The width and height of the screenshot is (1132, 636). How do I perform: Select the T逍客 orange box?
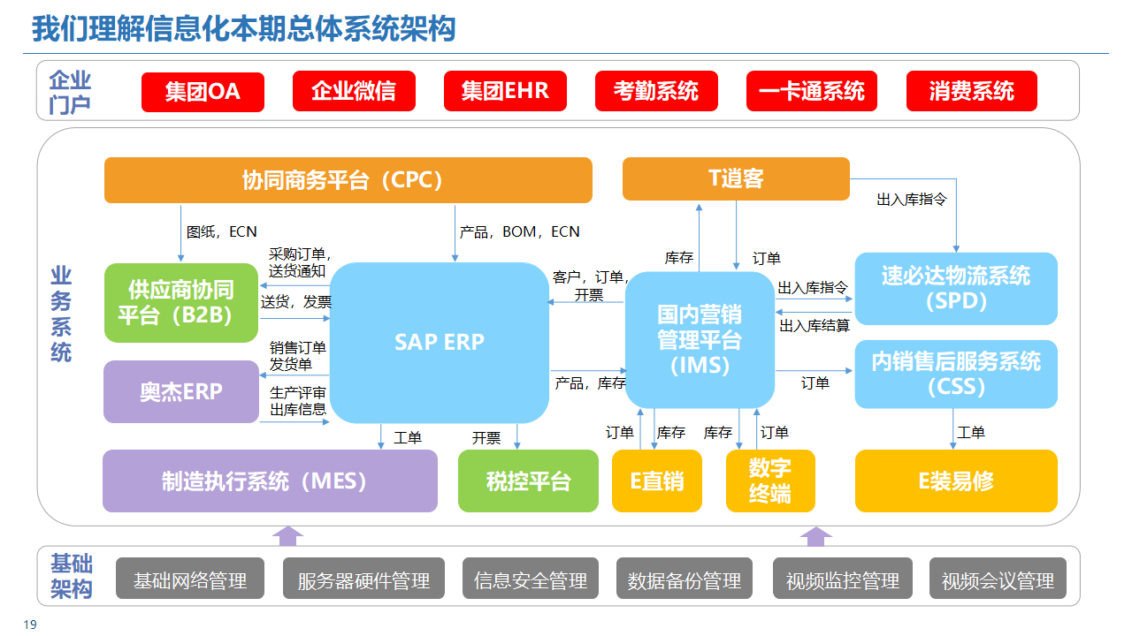point(736,179)
